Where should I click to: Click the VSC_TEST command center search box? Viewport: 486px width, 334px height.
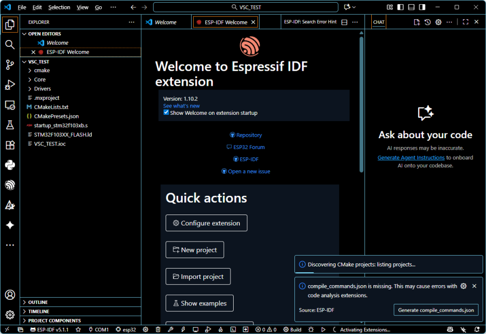[246, 7]
